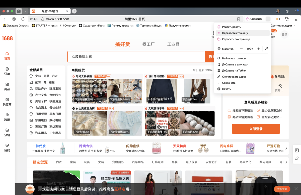Select 灯饰照明 in the category bar

pyautogui.click(x=158, y=162)
